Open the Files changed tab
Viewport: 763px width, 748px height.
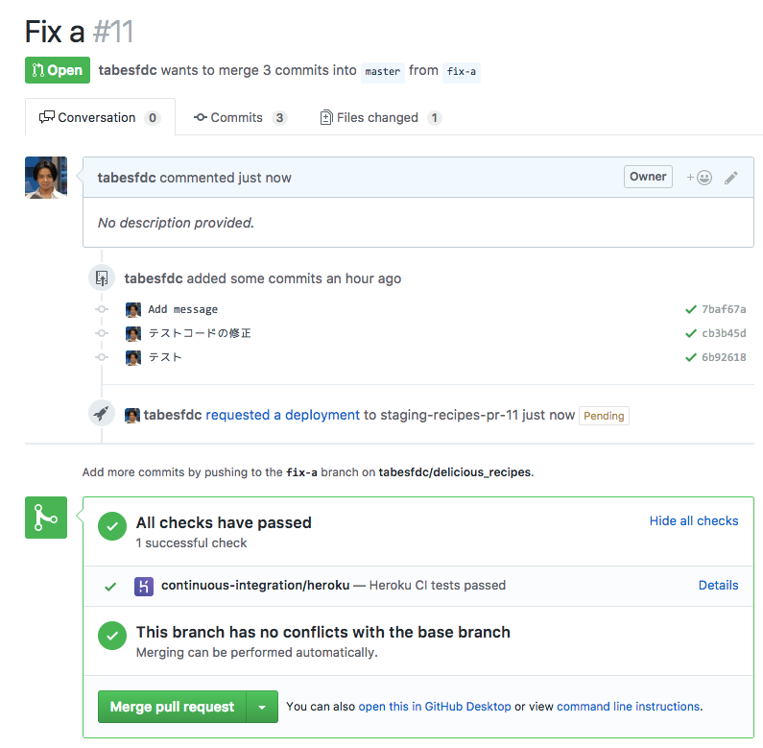tap(380, 117)
